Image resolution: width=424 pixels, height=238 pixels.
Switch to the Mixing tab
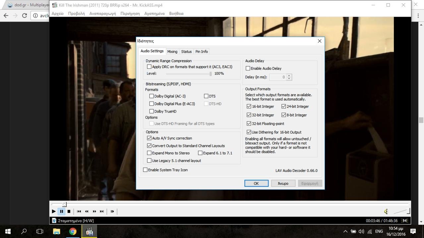[x=172, y=52]
